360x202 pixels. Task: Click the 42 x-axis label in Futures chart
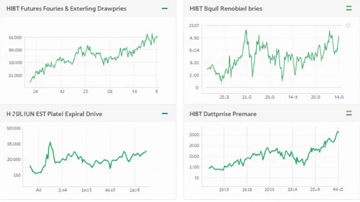pyautogui.click(x=62, y=92)
